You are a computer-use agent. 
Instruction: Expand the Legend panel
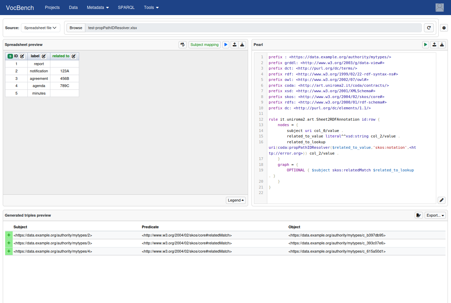236,200
